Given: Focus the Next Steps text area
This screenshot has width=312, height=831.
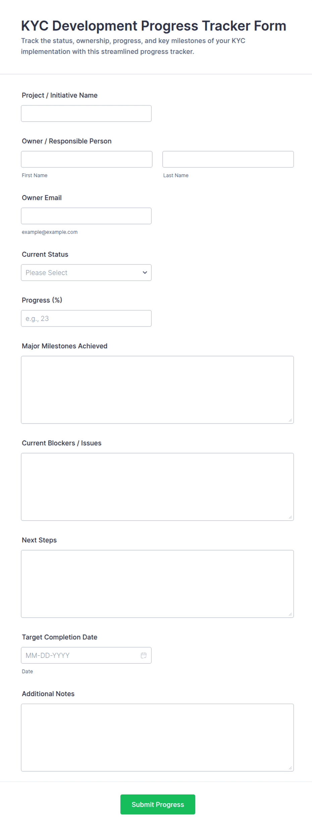Looking at the screenshot, I should [157, 584].
